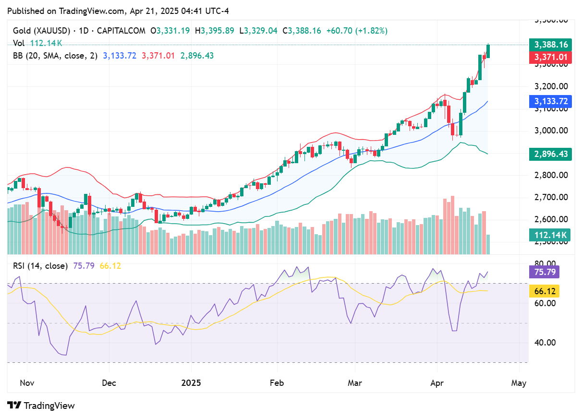Click 2025 on the time axis
Viewport: 582px width, 418px height.
click(192, 383)
